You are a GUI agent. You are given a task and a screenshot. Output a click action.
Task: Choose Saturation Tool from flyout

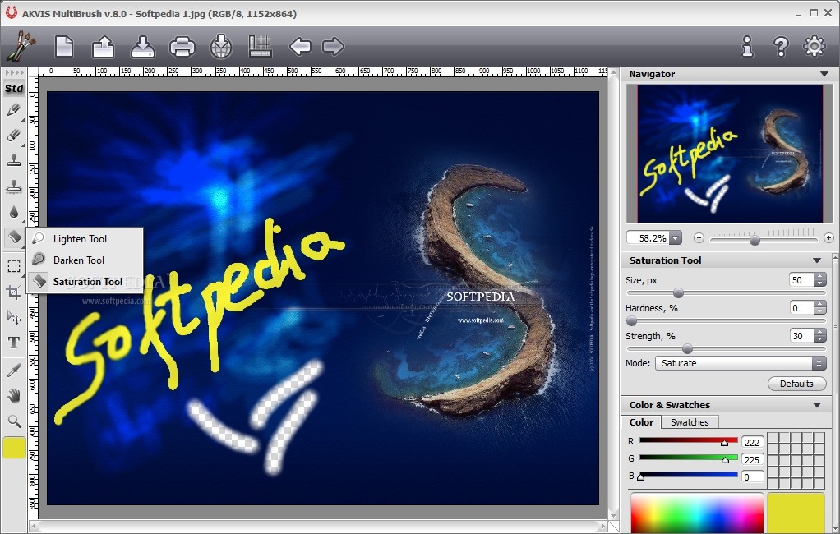[85, 282]
